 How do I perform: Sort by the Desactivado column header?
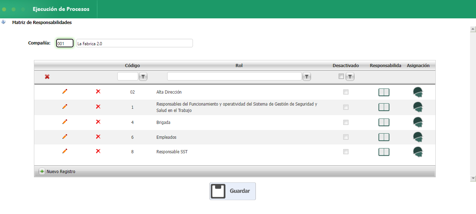(x=346, y=66)
